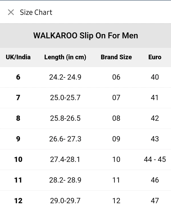Image resolution: width=171 pixels, height=211 pixels.
Task: Select brand size 08 cell
Action: (x=116, y=118)
